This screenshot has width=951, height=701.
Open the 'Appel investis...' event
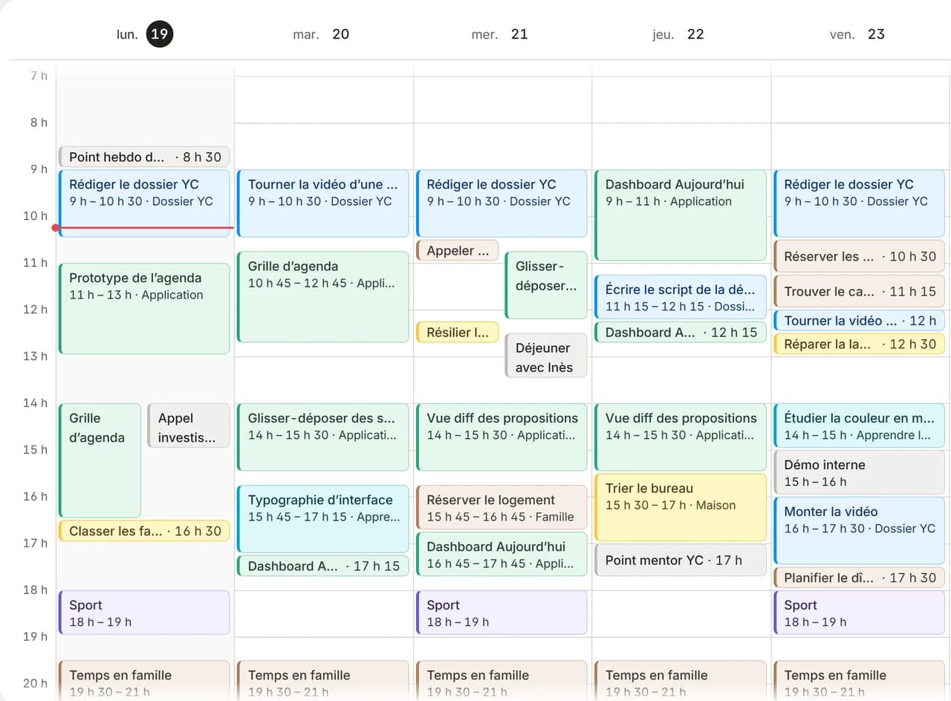pyautogui.click(x=189, y=426)
